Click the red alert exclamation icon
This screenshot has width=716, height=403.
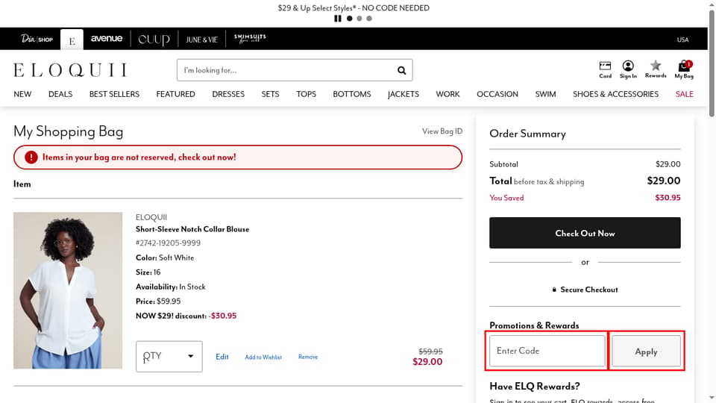[x=31, y=157]
